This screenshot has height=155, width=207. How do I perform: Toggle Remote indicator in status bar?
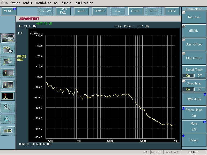[156, 152]
